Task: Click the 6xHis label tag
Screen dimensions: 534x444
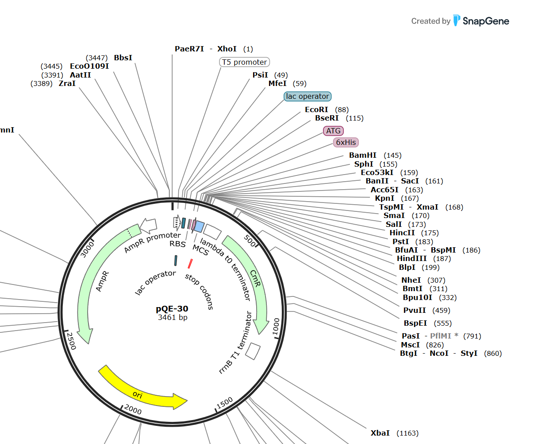Action: point(346,142)
